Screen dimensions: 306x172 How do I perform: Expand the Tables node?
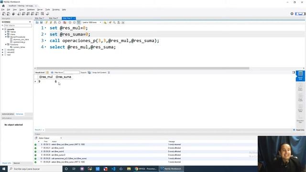click(6, 32)
